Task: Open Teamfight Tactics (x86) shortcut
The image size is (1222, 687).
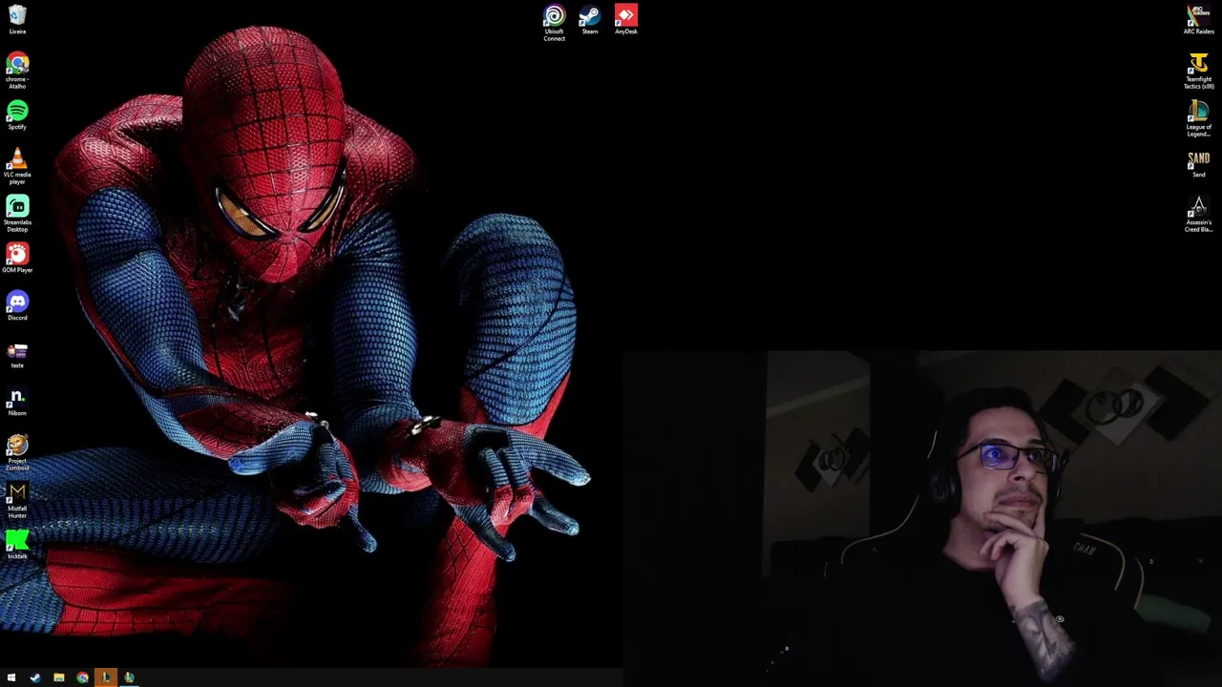Action: point(1199,69)
